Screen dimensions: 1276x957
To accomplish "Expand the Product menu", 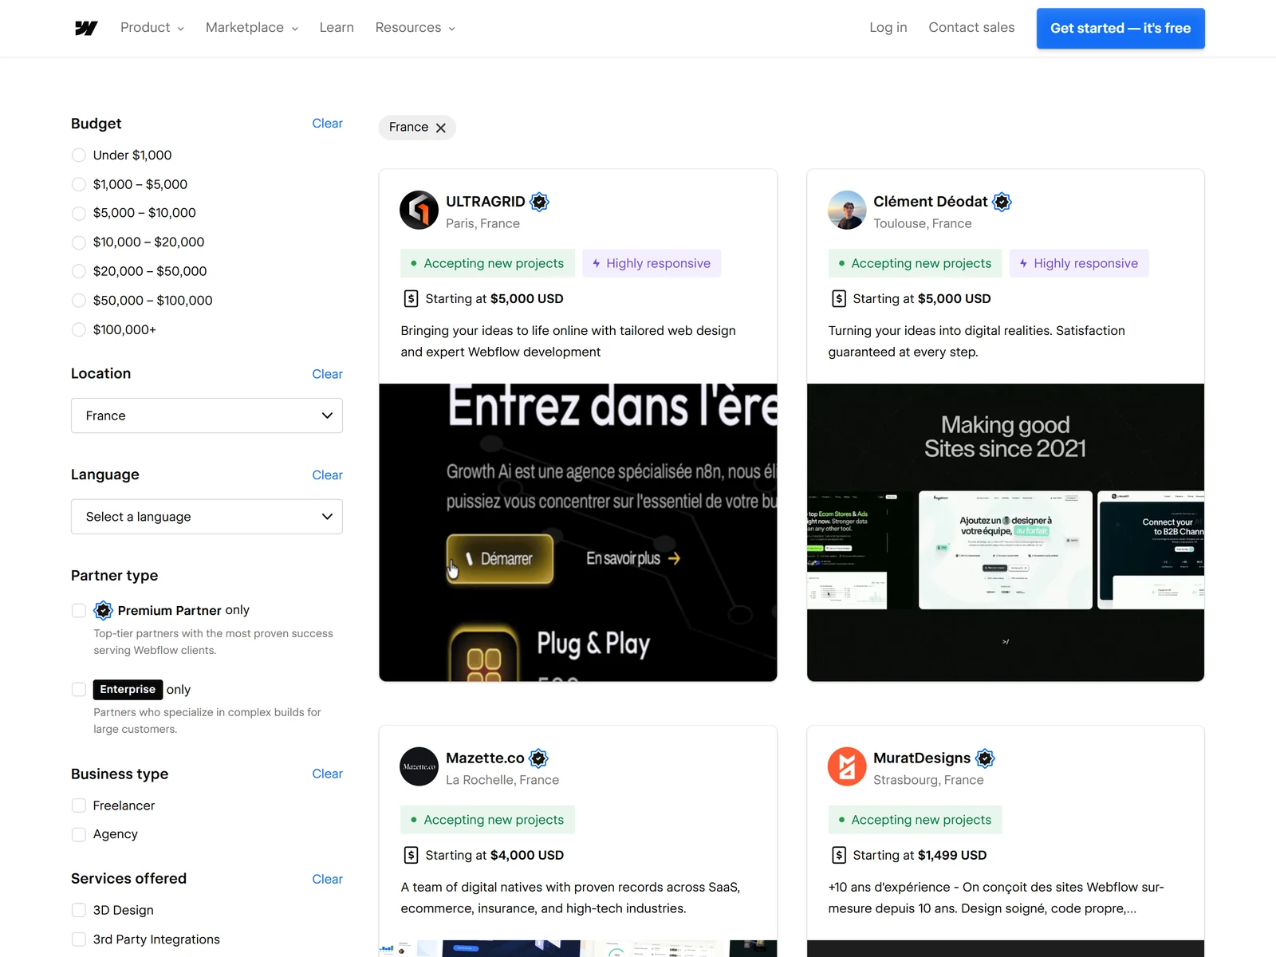I will (152, 28).
